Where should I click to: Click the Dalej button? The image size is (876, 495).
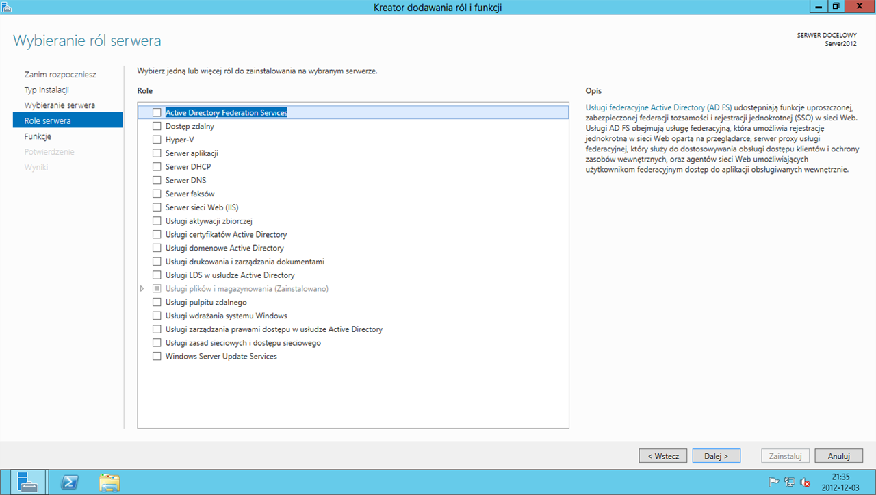pyautogui.click(x=717, y=456)
